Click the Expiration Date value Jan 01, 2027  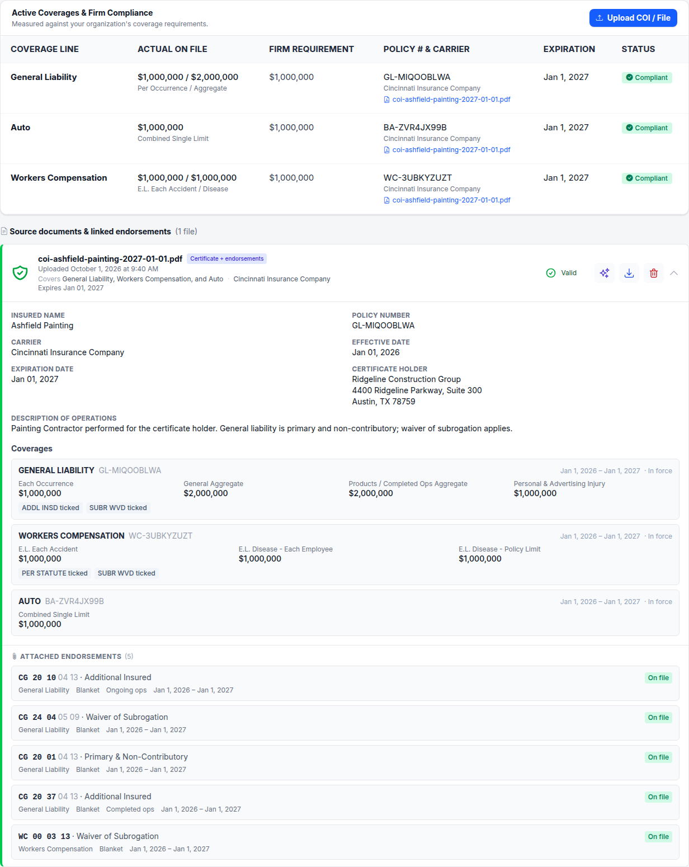coord(35,379)
